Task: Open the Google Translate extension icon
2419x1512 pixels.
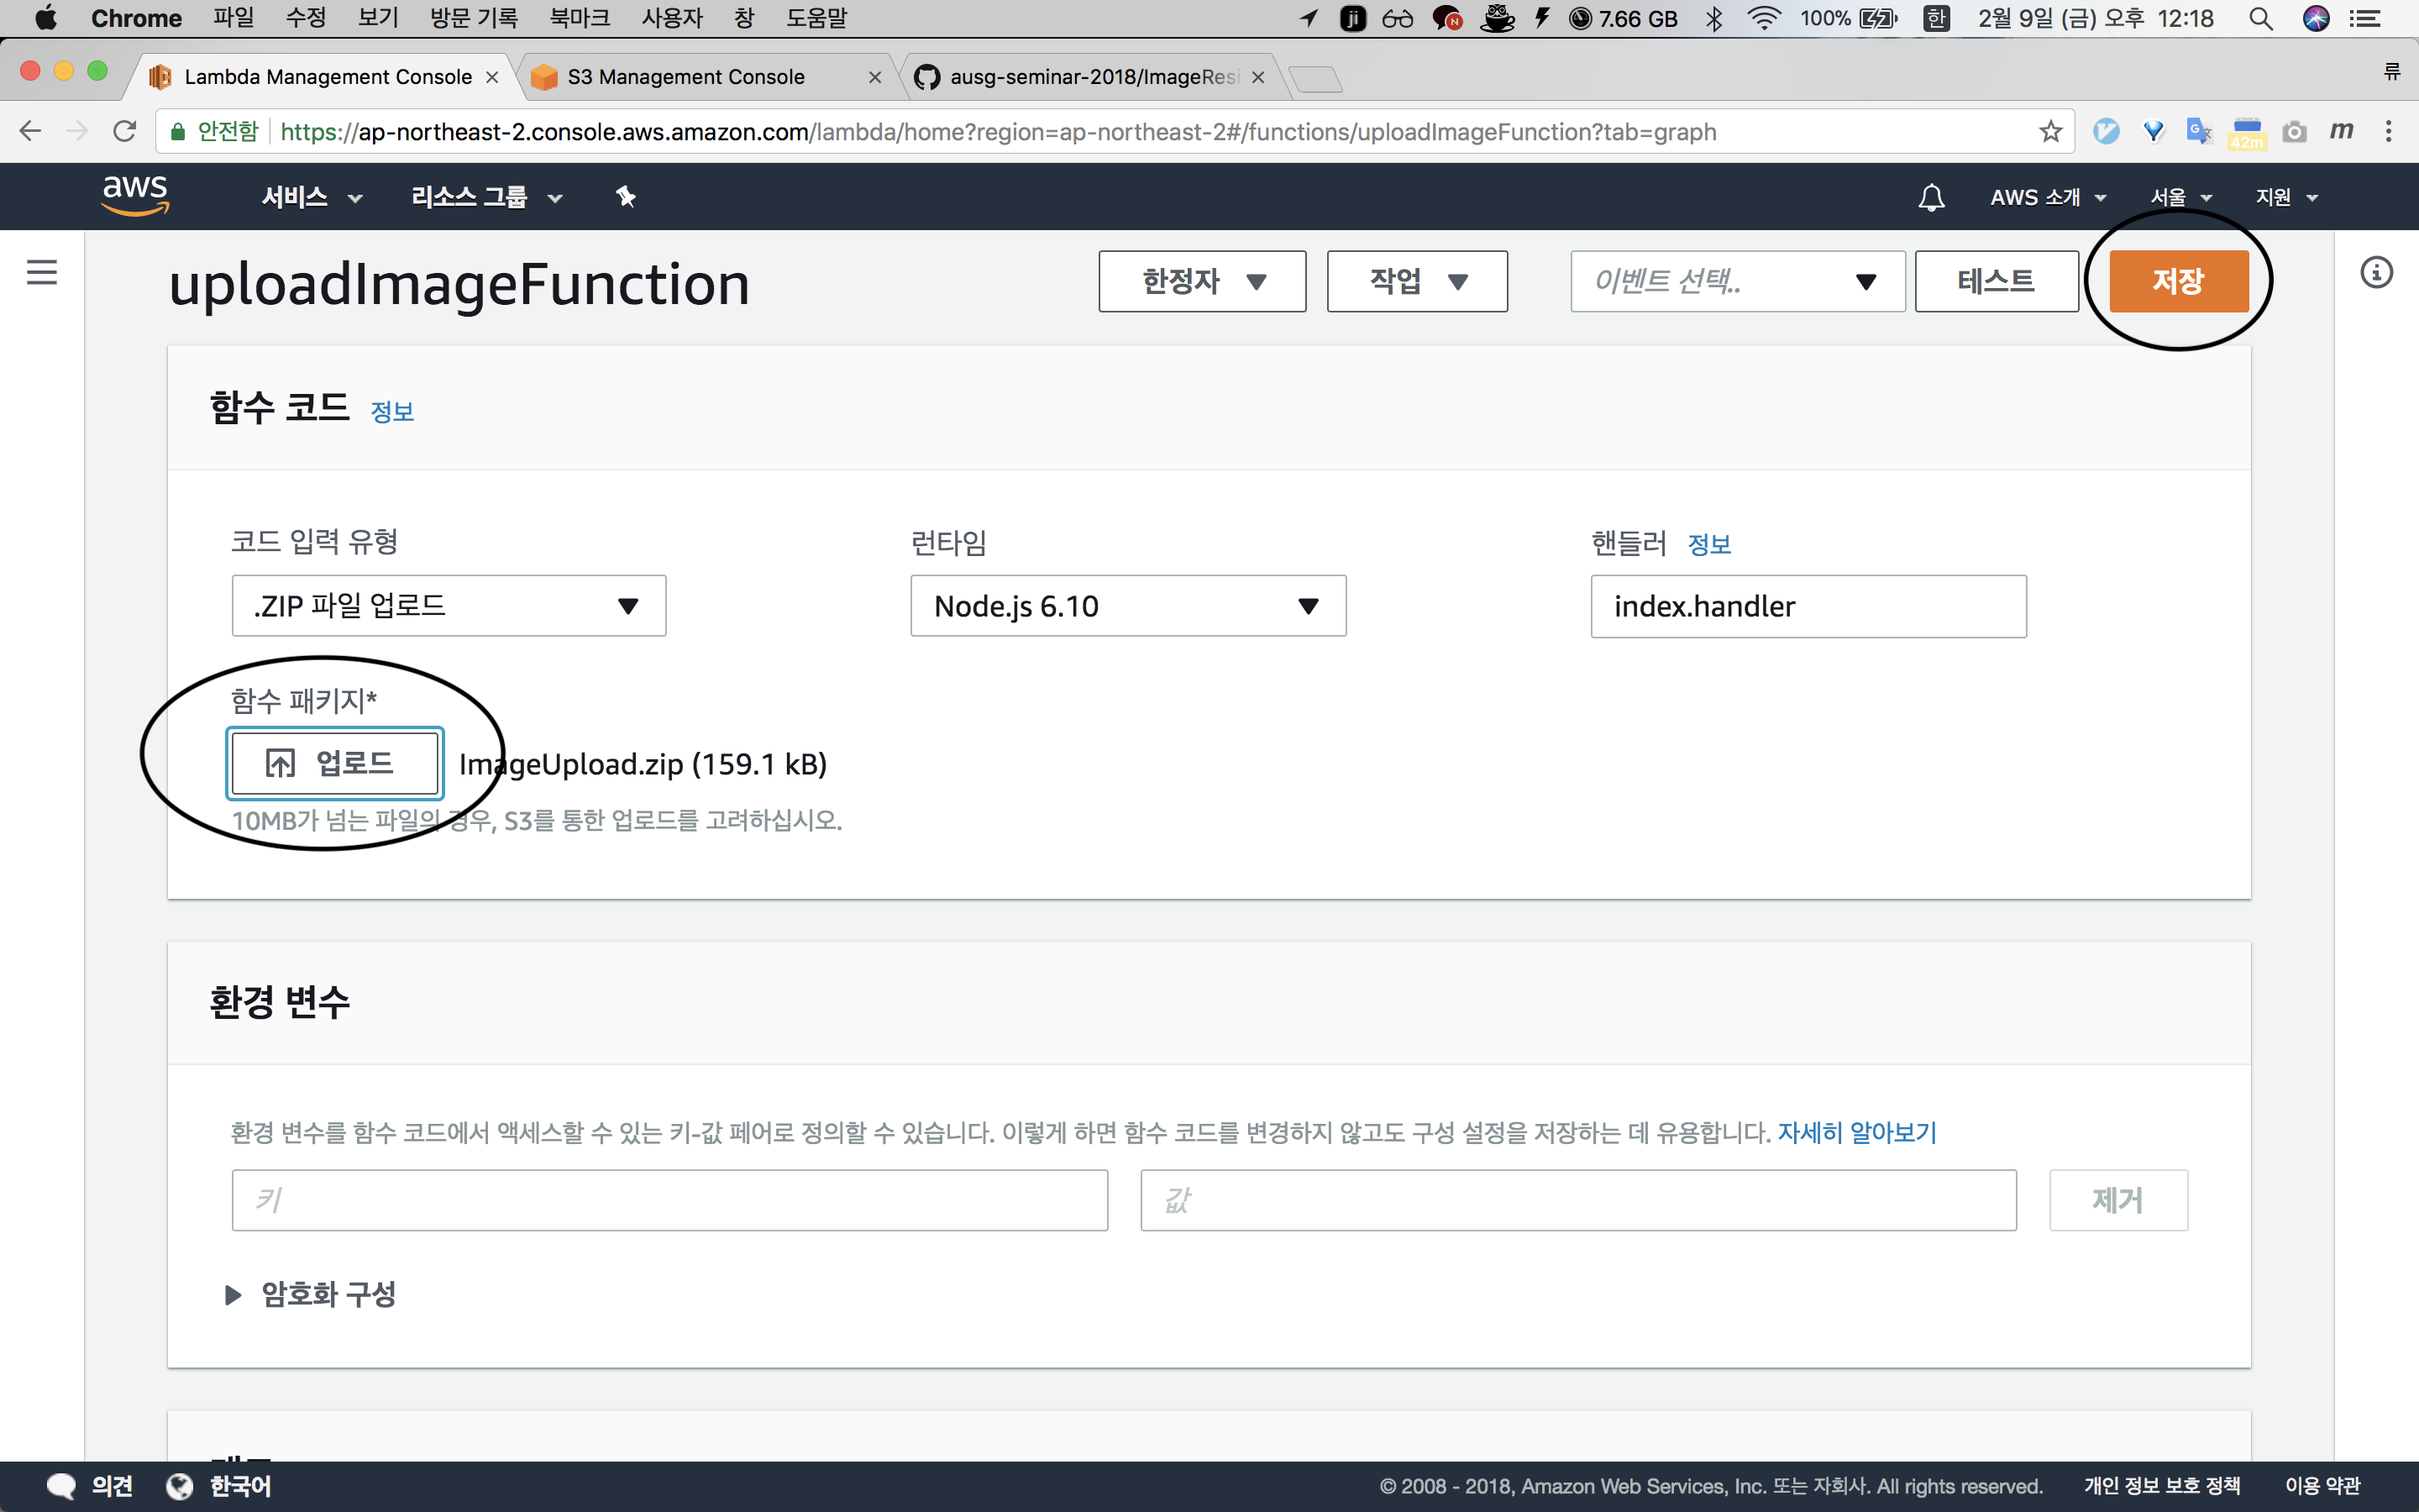Action: pos(2198,131)
